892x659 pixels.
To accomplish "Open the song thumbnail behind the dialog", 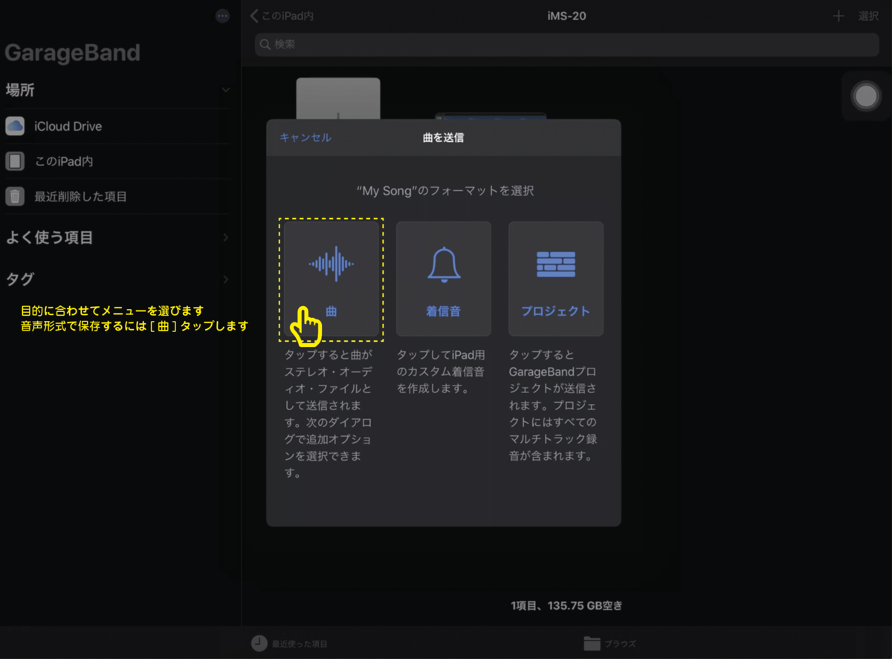I will pyautogui.click(x=491, y=116).
